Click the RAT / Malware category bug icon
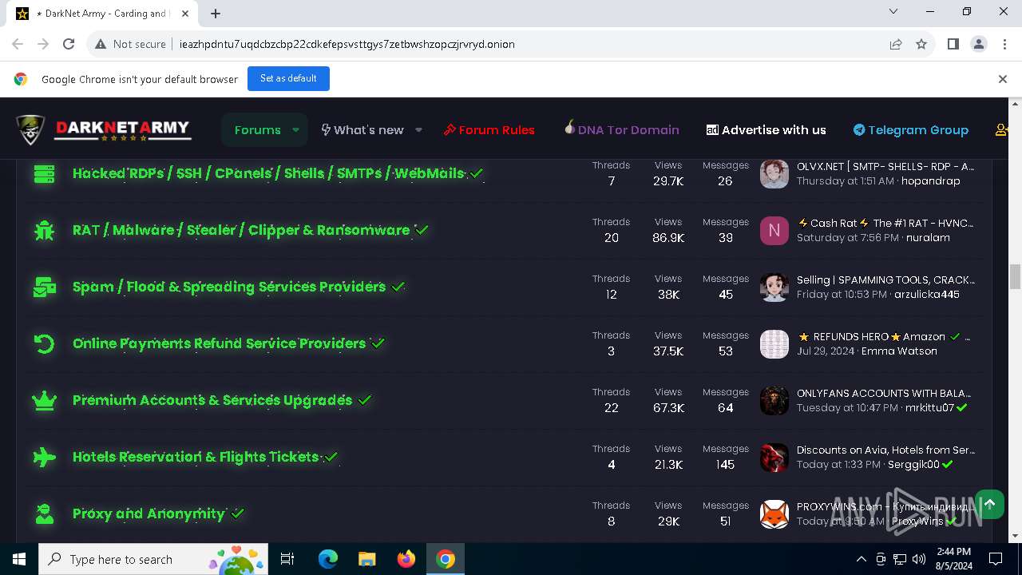 [x=44, y=230]
